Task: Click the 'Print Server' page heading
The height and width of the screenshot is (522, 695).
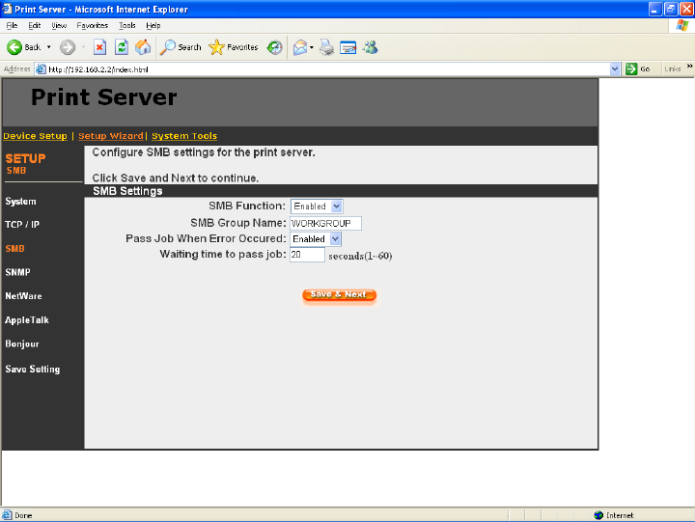Action: click(104, 97)
